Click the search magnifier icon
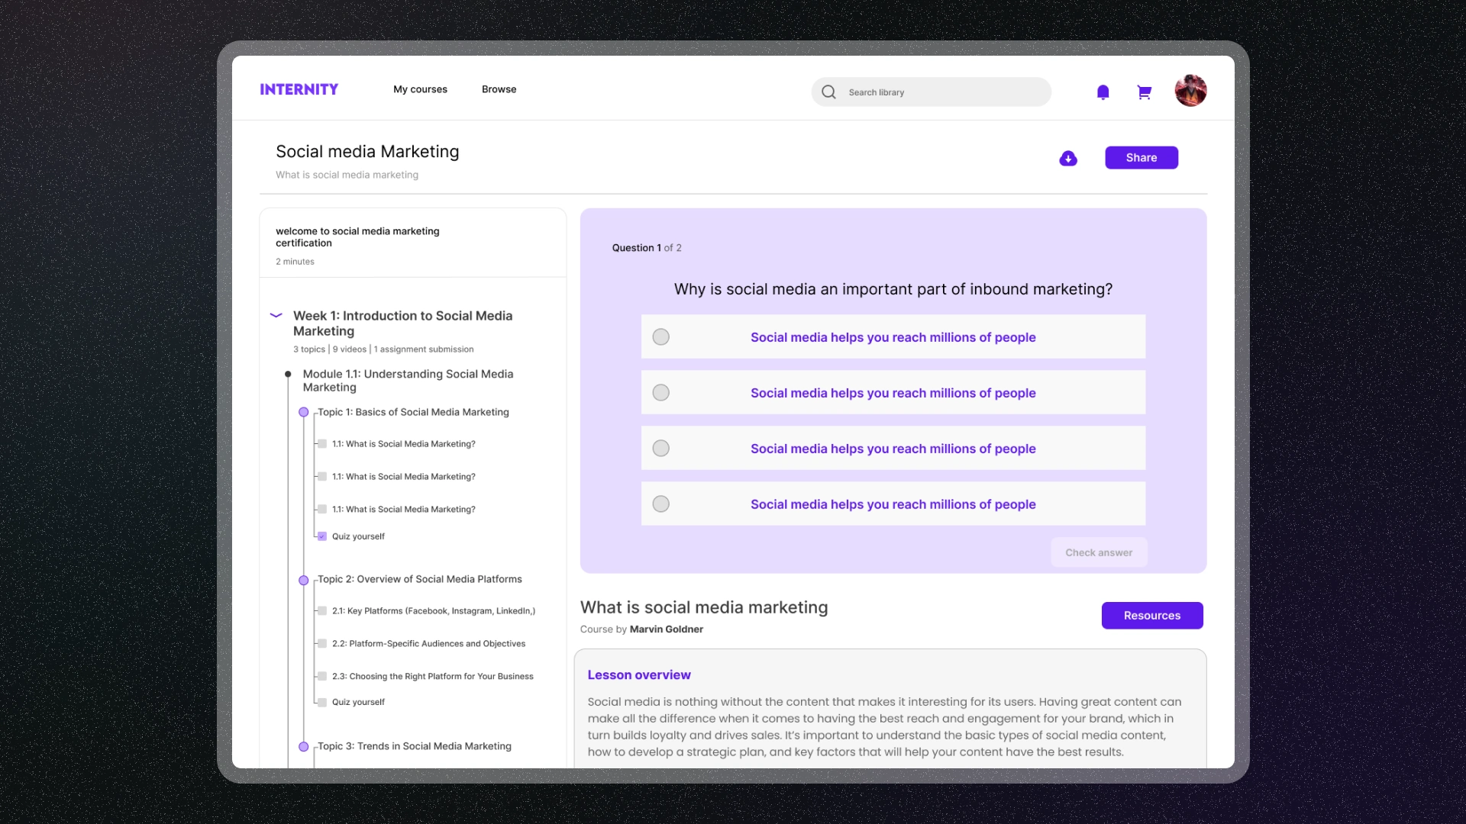Screen dimensions: 1466x824 [828, 92]
